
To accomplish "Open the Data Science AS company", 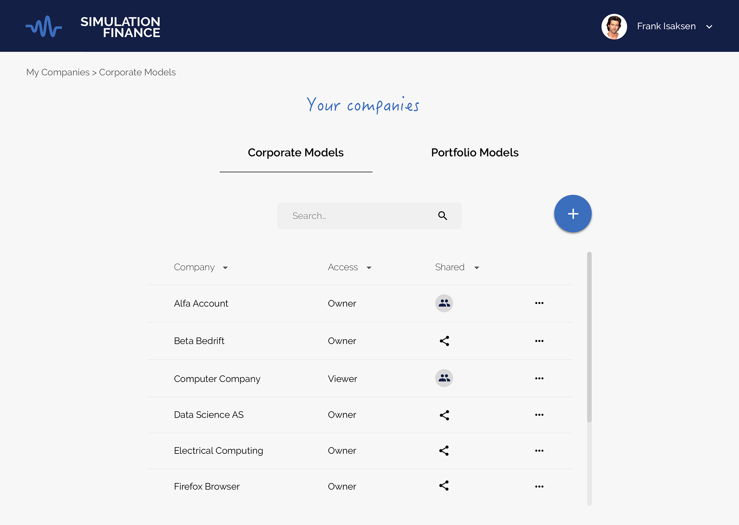I will coord(209,415).
